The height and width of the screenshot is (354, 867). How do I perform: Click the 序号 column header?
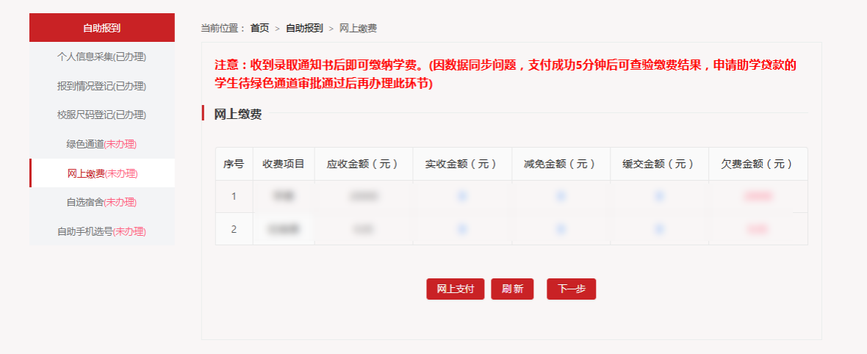[x=234, y=164]
